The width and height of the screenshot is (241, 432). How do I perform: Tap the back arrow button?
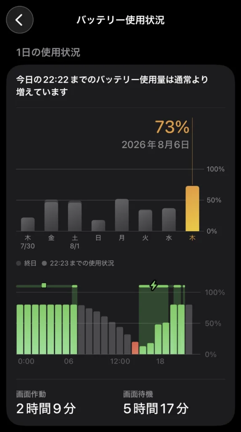click(x=20, y=20)
